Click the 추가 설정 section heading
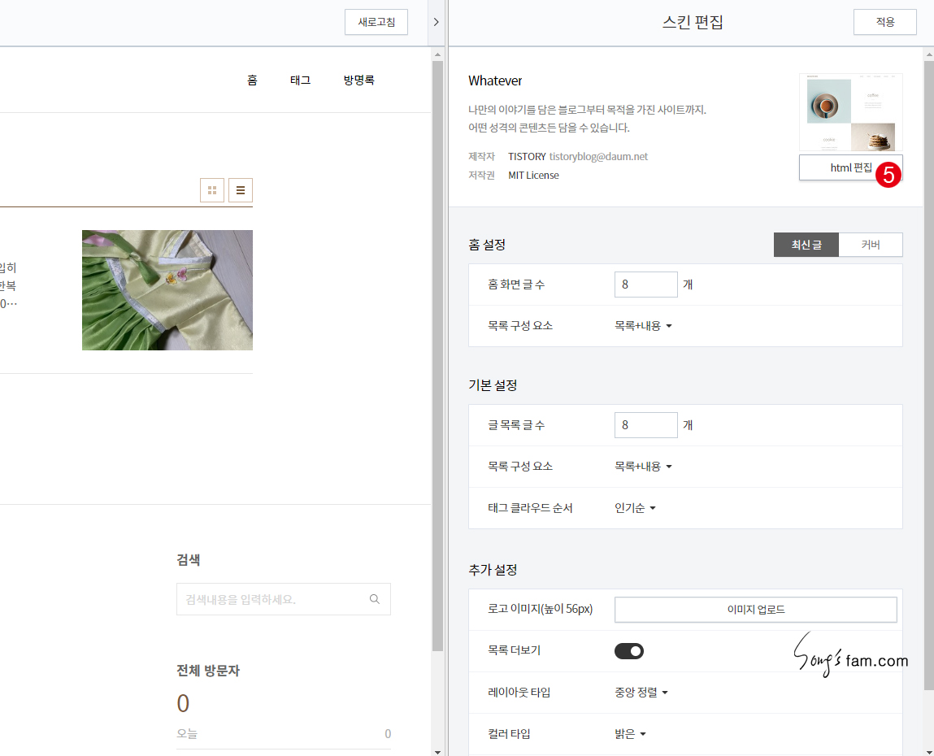The image size is (934, 756). point(493,570)
